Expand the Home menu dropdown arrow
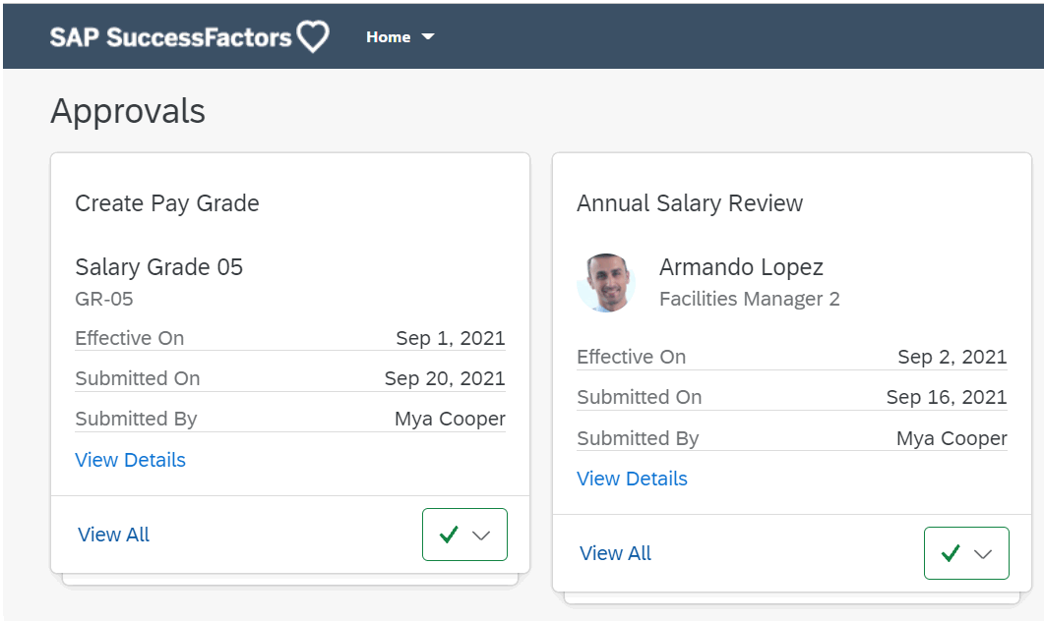 [x=428, y=36]
